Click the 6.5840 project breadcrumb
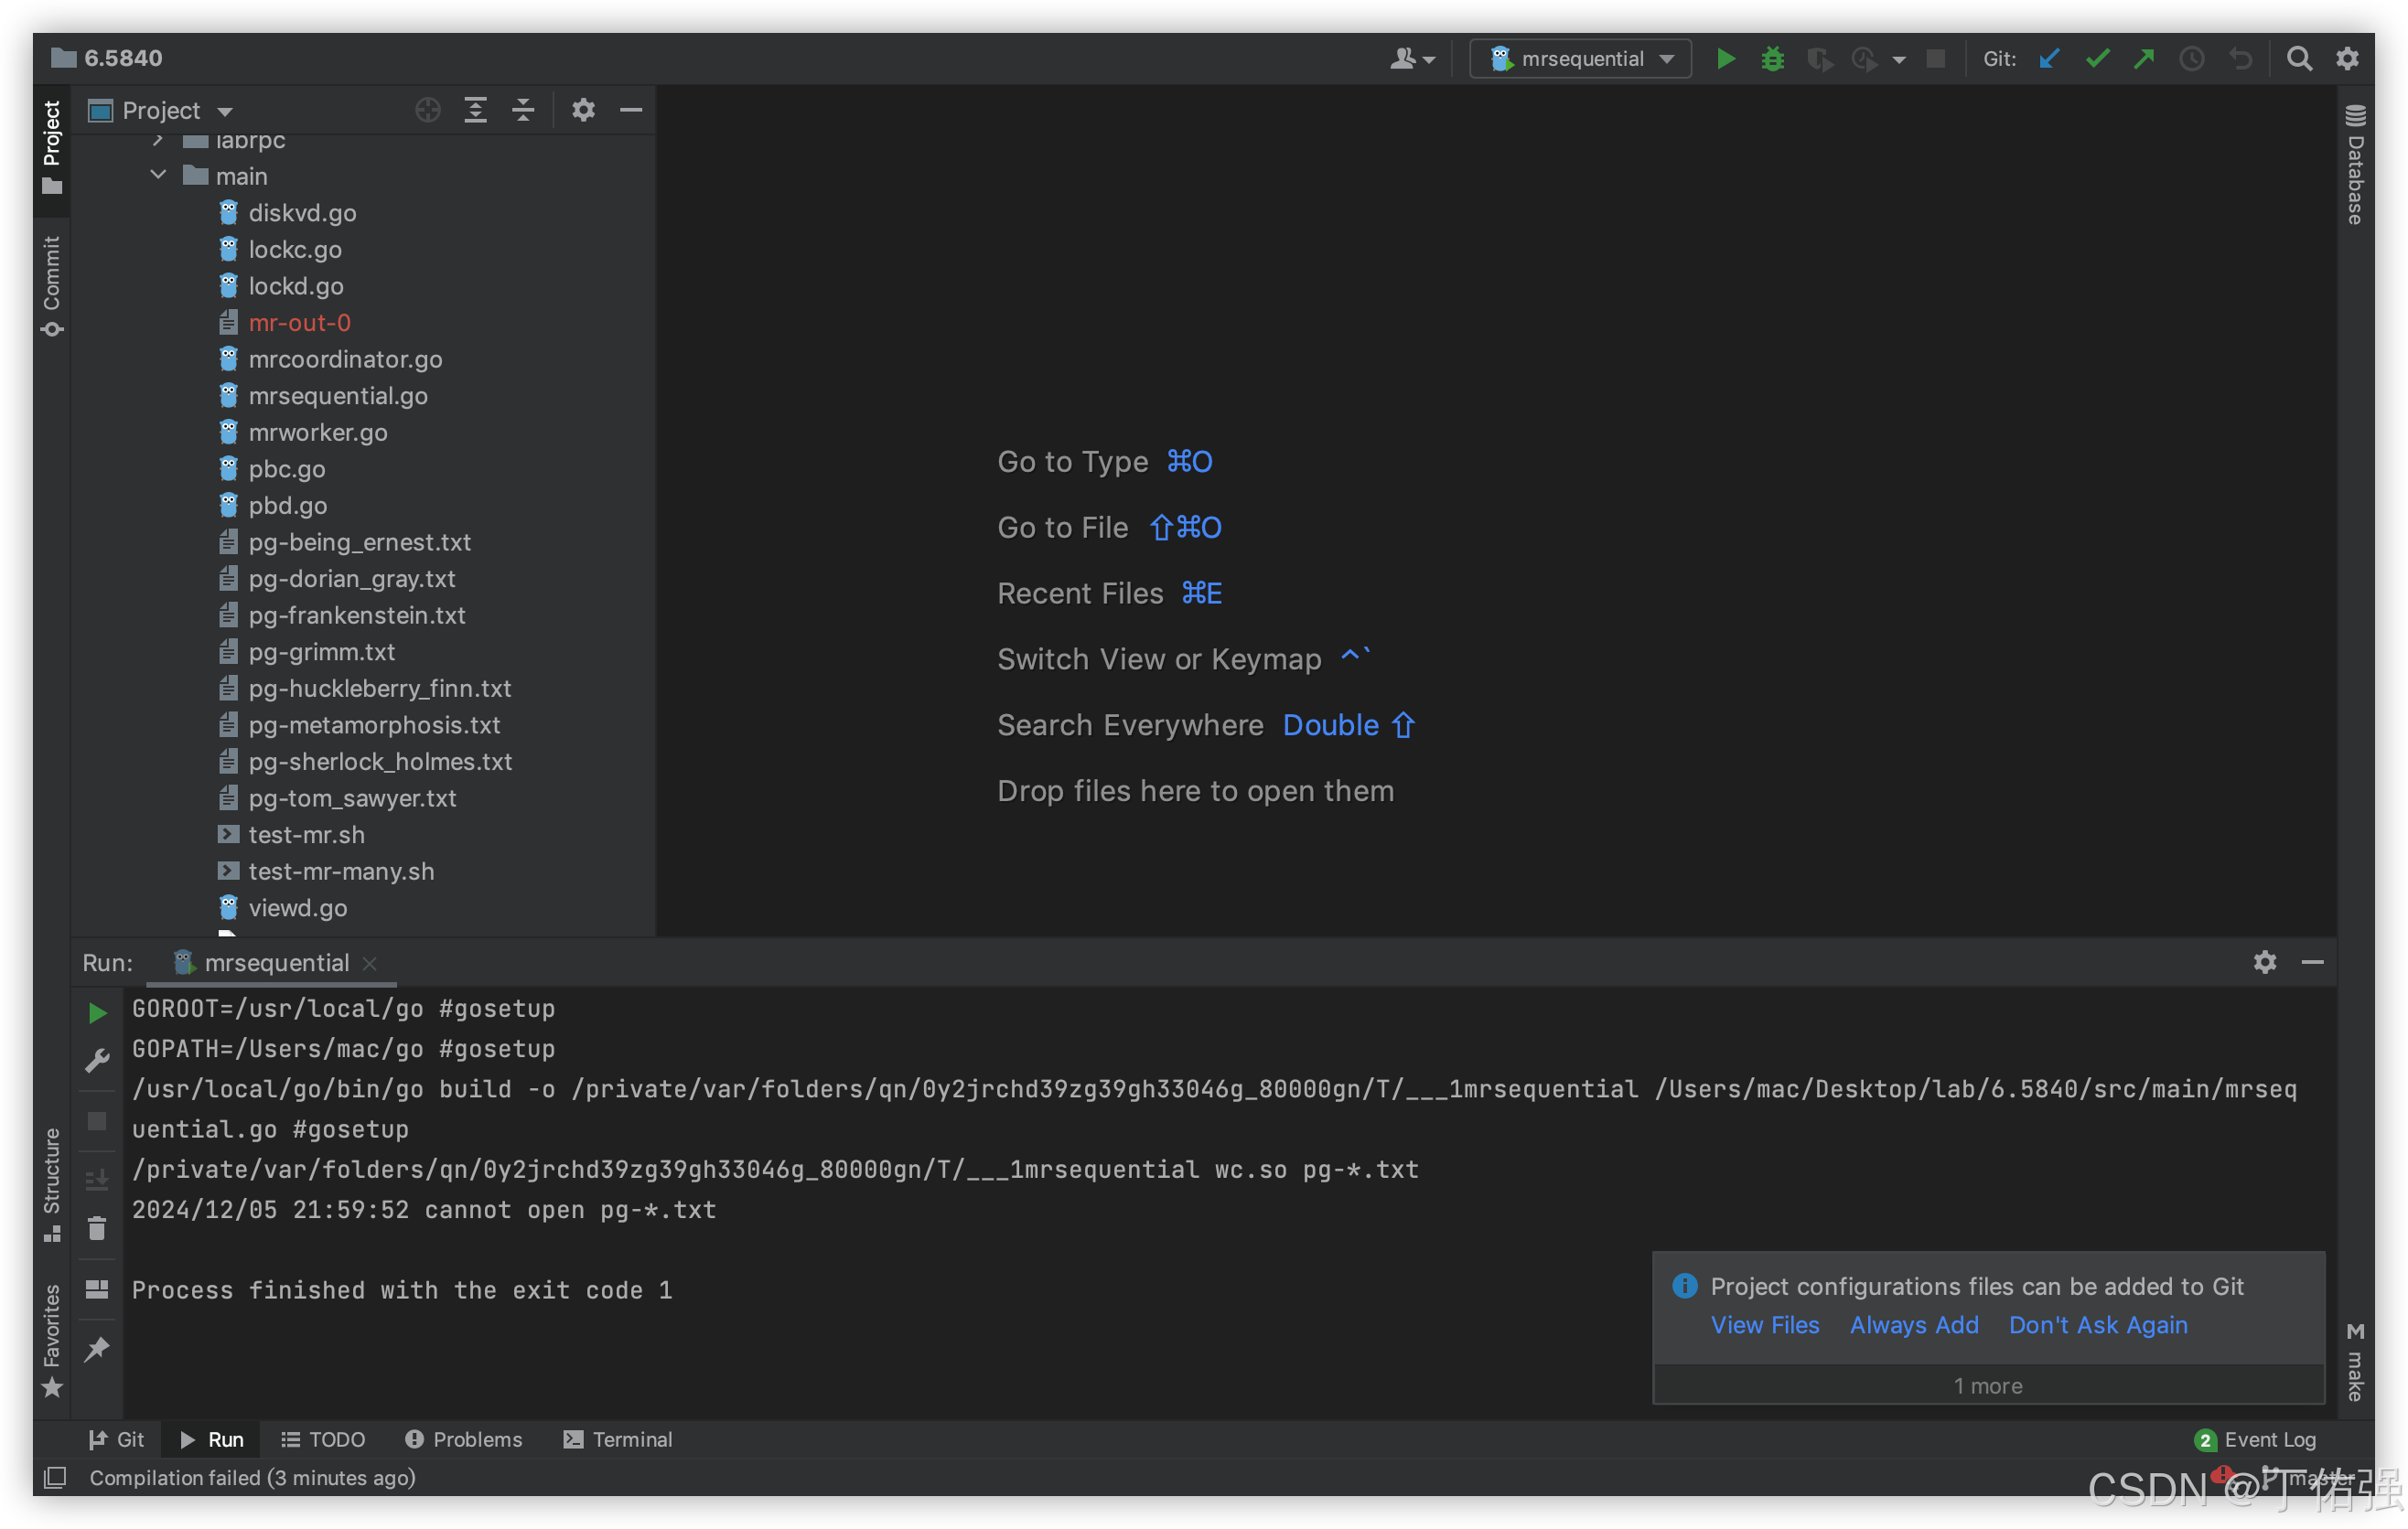This screenshot has width=2408, height=1529. pos(107,58)
